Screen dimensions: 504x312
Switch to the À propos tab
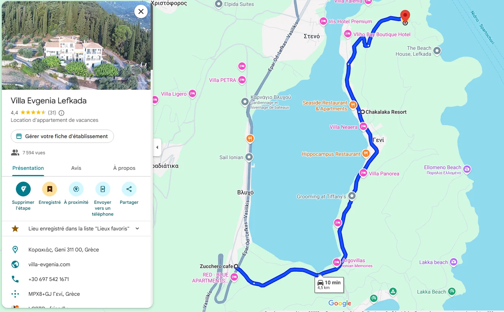point(124,168)
